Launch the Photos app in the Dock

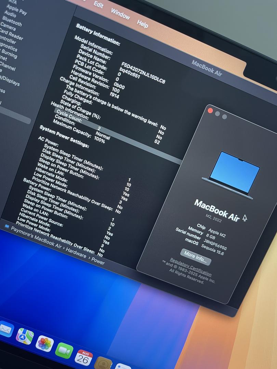point(44,344)
